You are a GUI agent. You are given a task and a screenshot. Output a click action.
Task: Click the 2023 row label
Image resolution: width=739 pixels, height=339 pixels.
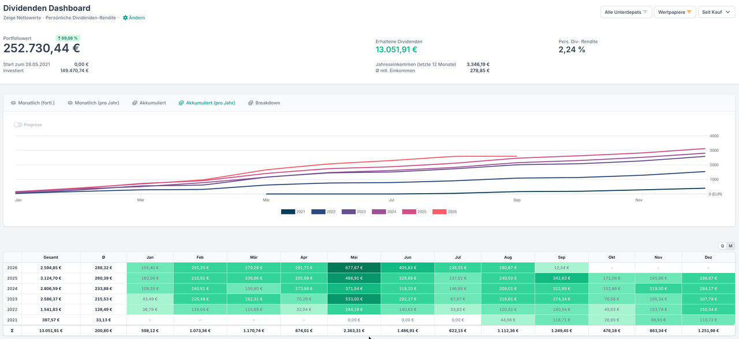[12, 299]
